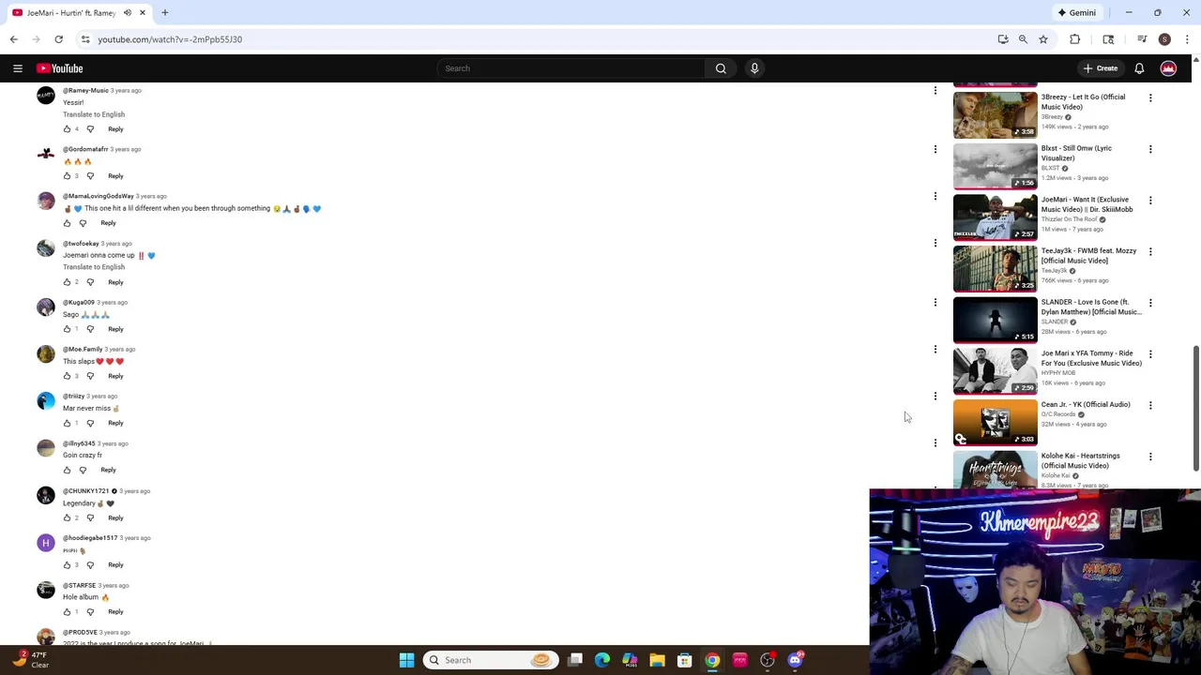This screenshot has width=1201, height=675.
Task: Open File Explorer from taskbar
Action: [657, 660]
